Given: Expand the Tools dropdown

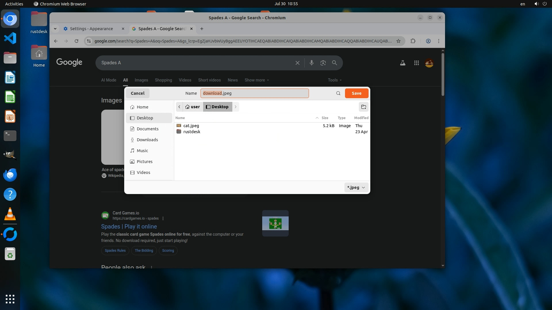Looking at the screenshot, I should [x=335, y=80].
